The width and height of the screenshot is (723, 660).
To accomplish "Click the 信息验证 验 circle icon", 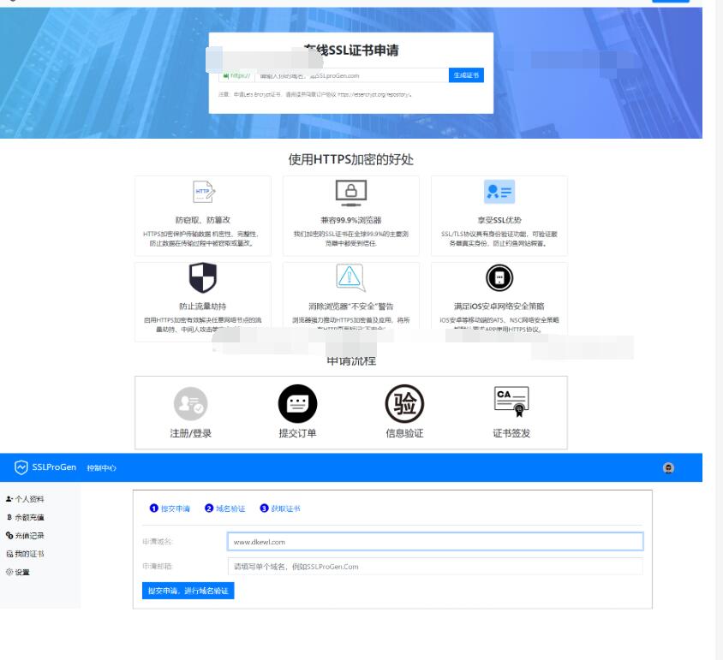I will coord(404,402).
